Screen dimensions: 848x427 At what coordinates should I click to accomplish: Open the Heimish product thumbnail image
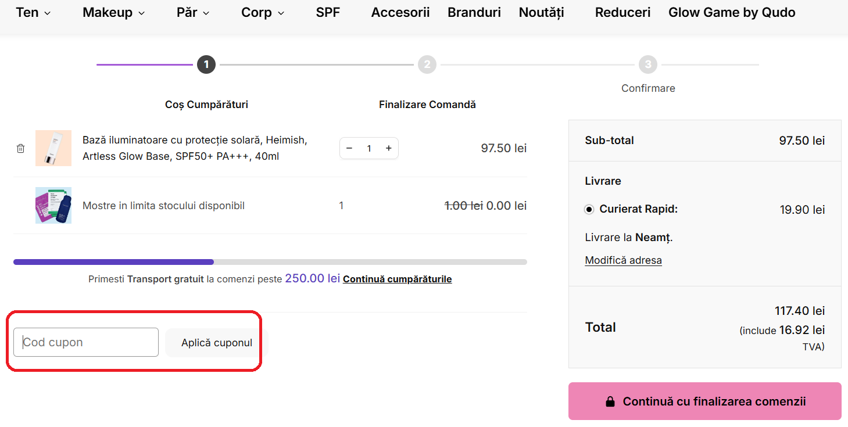(x=53, y=148)
